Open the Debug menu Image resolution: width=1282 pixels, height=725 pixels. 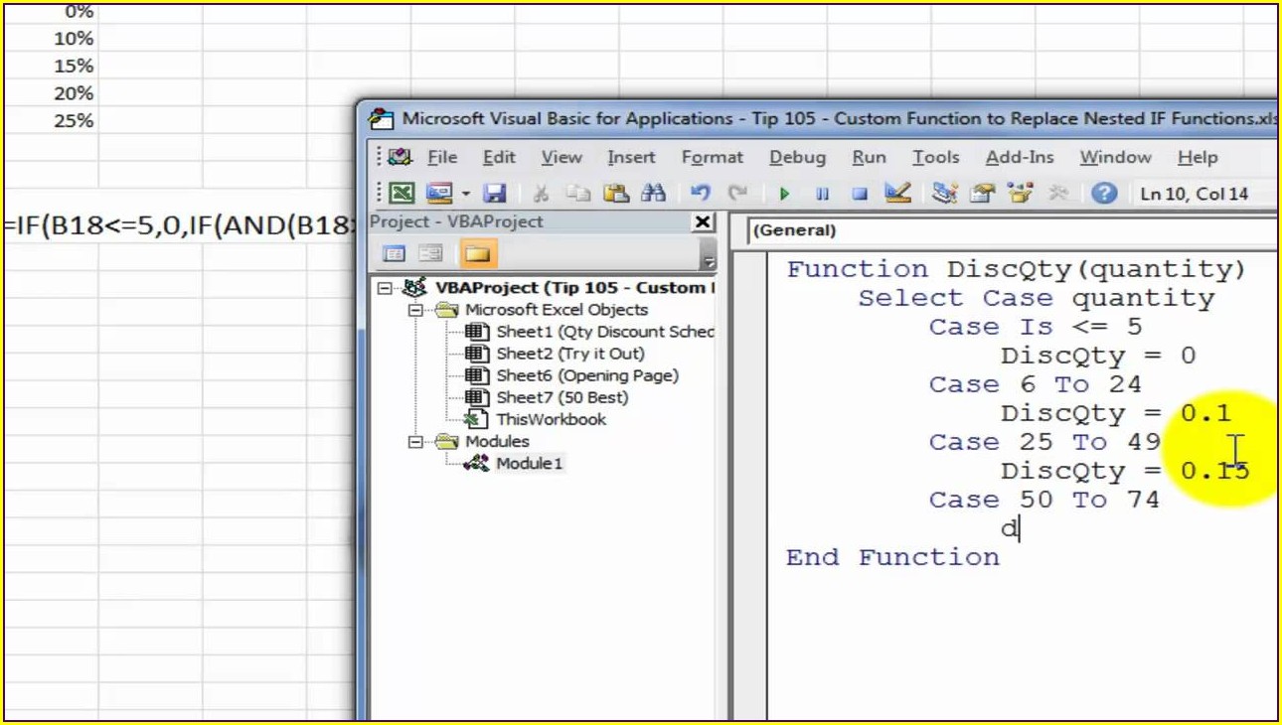click(x=797, y=157)
